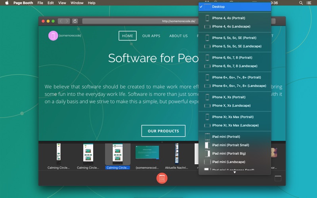
Task: Choose iPhone 6, 6s, 7, 8 (Landscape)
Action: point(235,66)
